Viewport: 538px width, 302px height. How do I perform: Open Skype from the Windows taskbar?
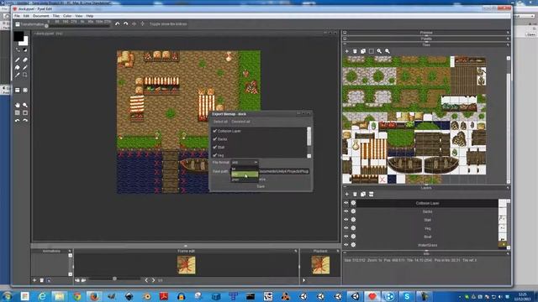pyautogui.click(x=407, y=296)
